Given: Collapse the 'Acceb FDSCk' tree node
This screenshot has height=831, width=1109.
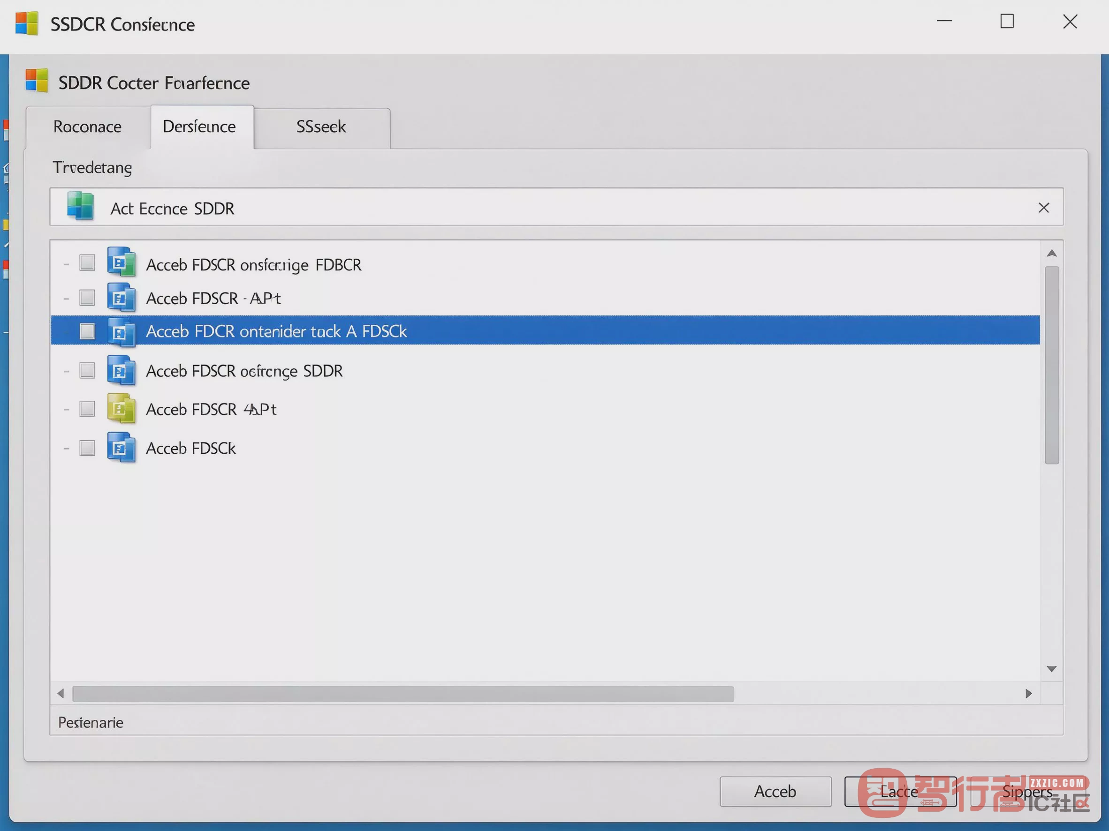Looking at the screenshot, I should tap(66, 449).
